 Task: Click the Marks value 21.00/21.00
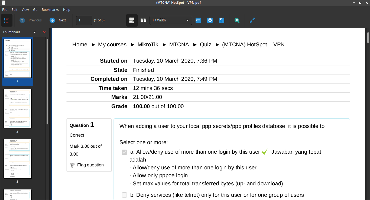coord(147,97)
